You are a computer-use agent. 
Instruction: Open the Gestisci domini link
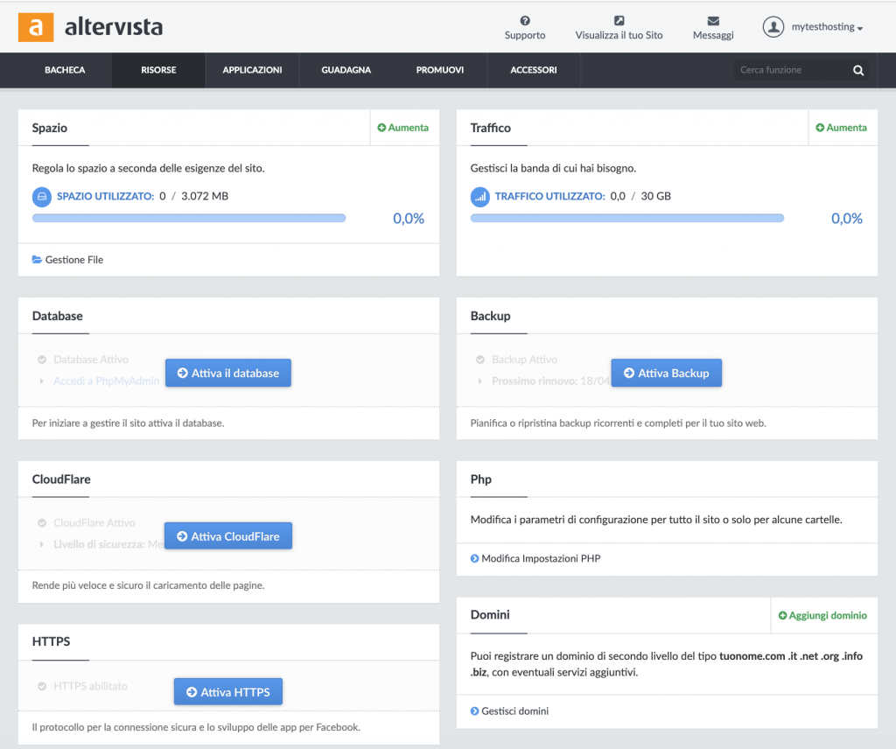tap(514, 710)
